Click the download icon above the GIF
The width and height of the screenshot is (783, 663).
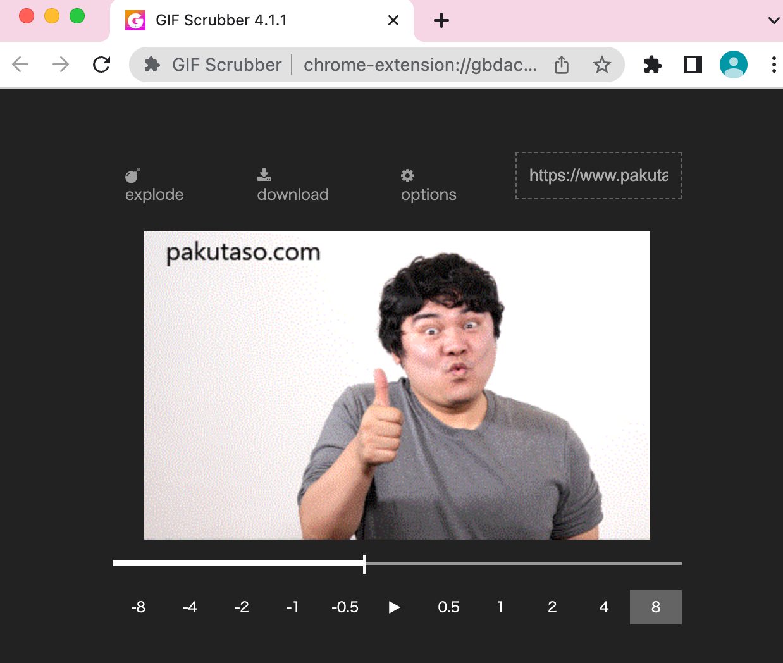264,174
